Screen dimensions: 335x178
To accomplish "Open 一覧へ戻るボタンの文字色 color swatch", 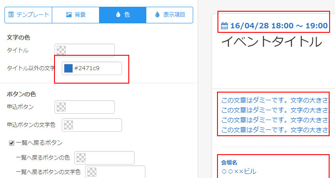I will click(x=92, y=172).
